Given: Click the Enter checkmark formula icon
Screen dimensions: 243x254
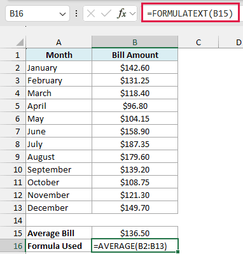Looking at the screenshot, I should [x=106, y=14].
